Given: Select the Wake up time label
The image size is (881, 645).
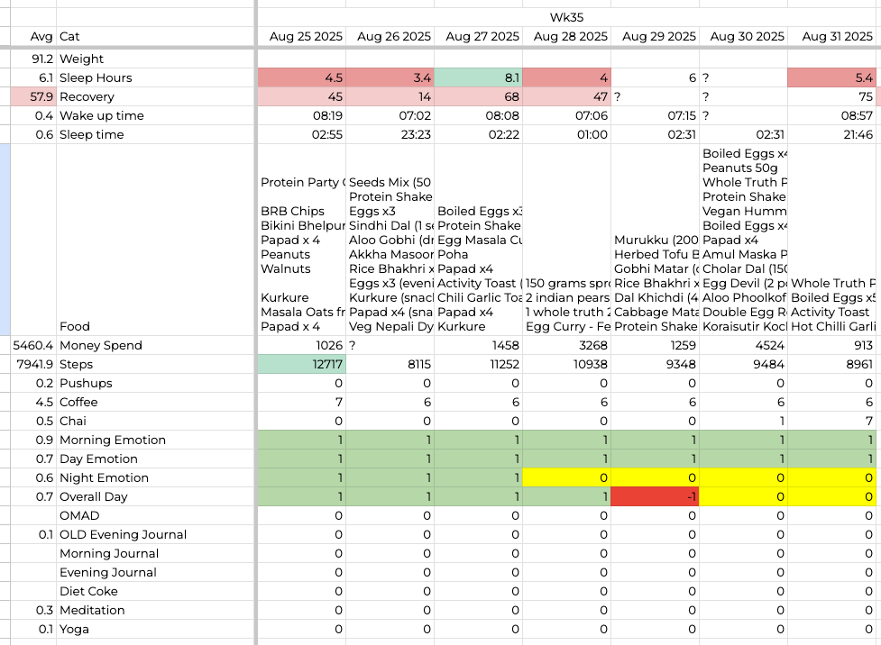Looking at the screenshot, I should [x=102, y=115].
